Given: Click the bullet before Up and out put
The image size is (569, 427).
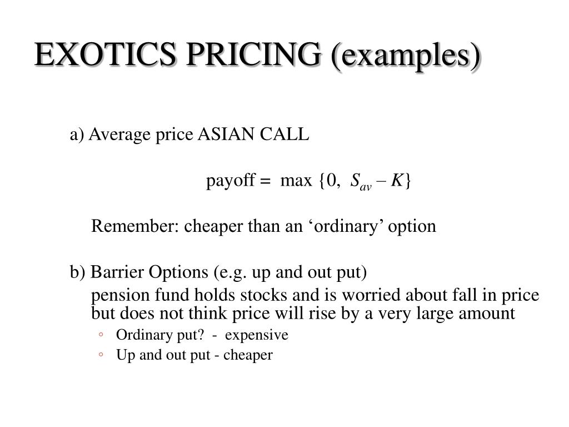Looking at the screenshot, I should pyautogui.click(x=101, y=354).
